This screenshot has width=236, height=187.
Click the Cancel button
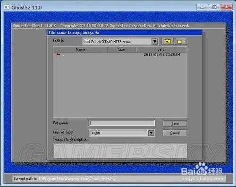(x=175, y=133)
